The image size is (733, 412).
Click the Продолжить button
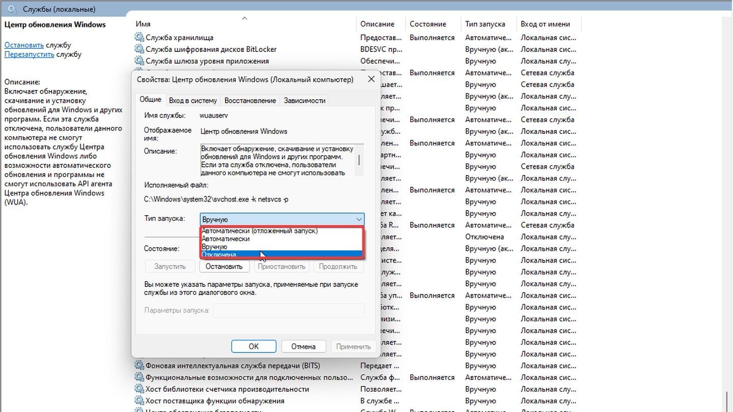pos(338,266)
